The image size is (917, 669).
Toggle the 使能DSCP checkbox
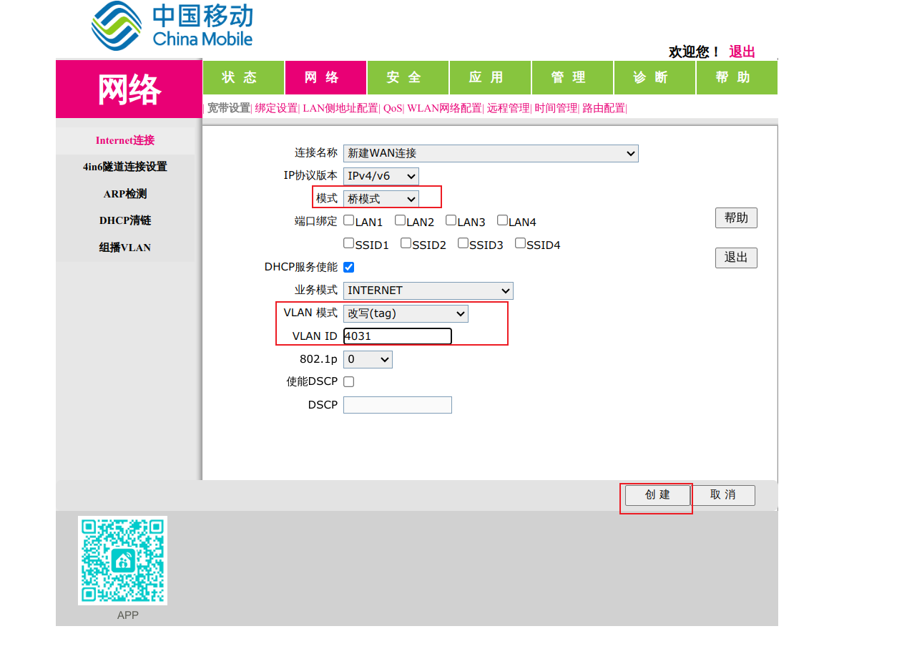(x=349, y=382)
